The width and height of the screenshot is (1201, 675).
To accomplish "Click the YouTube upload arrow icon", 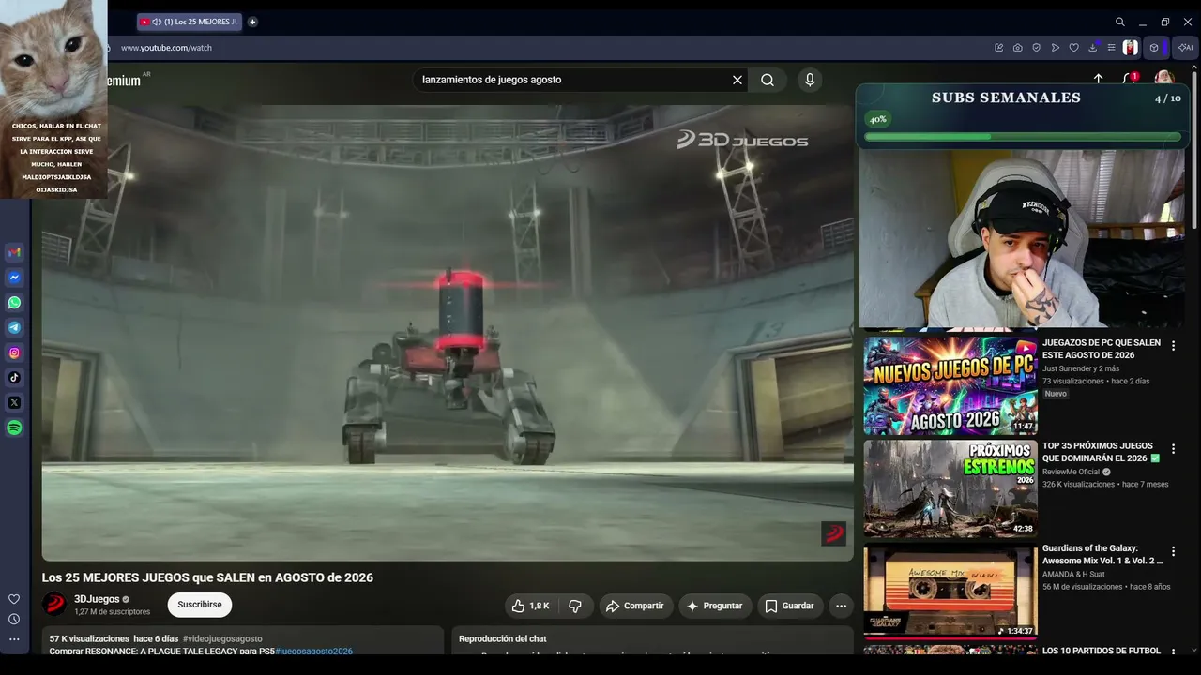I will coord(1099,80).
